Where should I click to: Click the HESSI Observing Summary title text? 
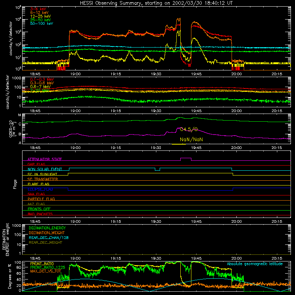[x=156, y=3]
